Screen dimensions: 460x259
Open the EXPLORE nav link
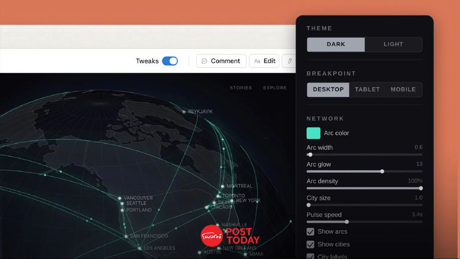[x=275, y=88]
